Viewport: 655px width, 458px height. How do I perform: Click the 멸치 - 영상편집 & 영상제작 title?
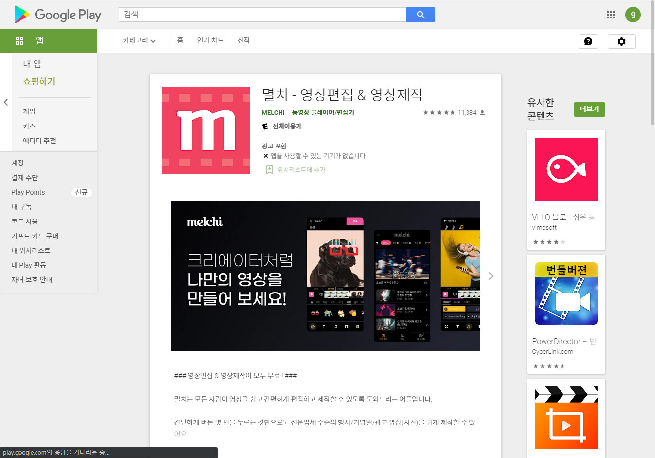(343, 94)
